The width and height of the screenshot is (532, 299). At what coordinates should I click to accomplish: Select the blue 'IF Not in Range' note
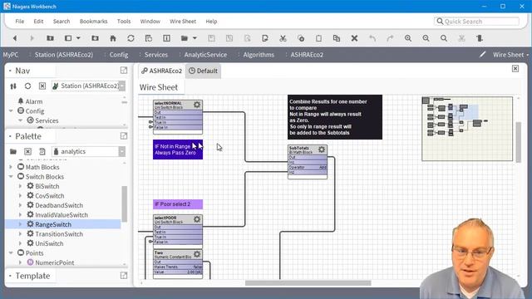(178, 149)
